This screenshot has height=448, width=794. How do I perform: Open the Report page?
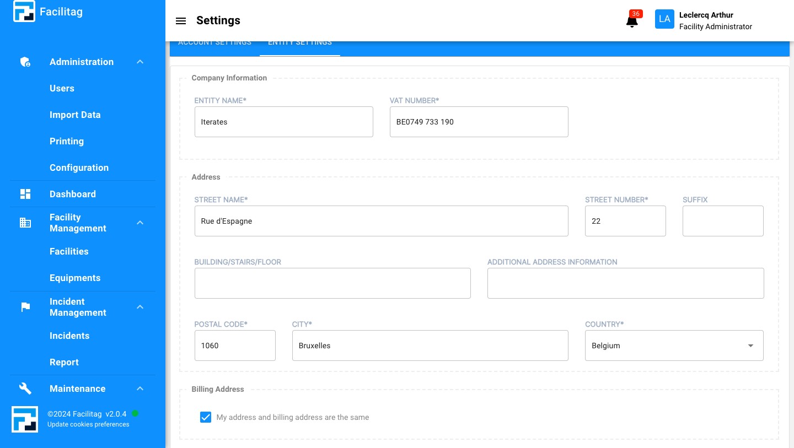click(x=64, y=362)
